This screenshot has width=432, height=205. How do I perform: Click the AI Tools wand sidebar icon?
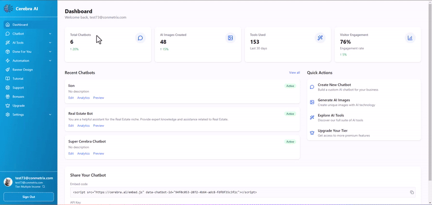coord(8,43)
